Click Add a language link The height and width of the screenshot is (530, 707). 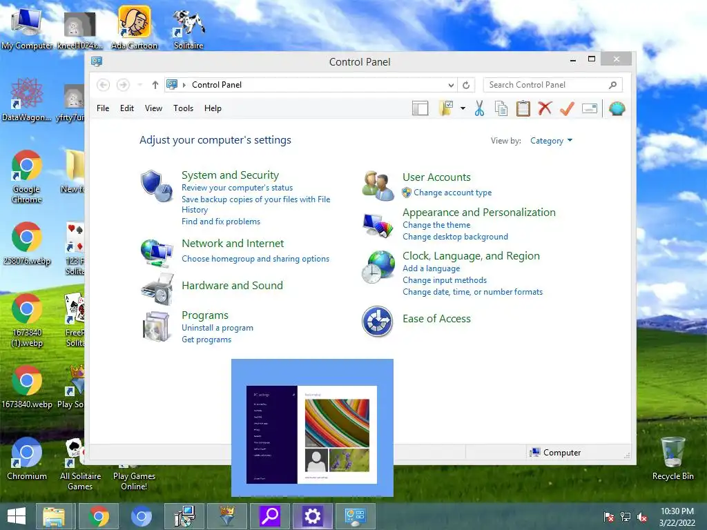click(431, 268)
